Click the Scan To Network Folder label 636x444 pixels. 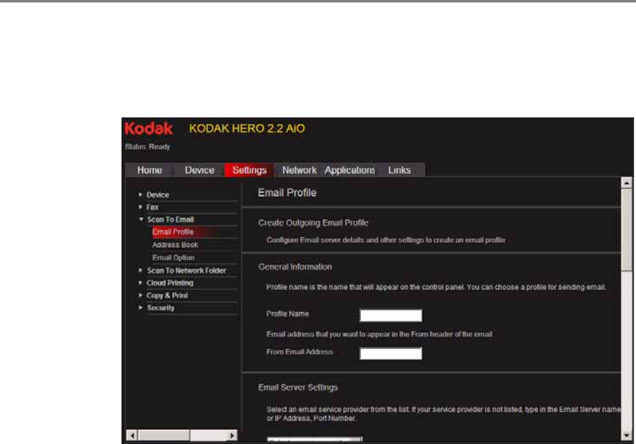coord(187,270)
